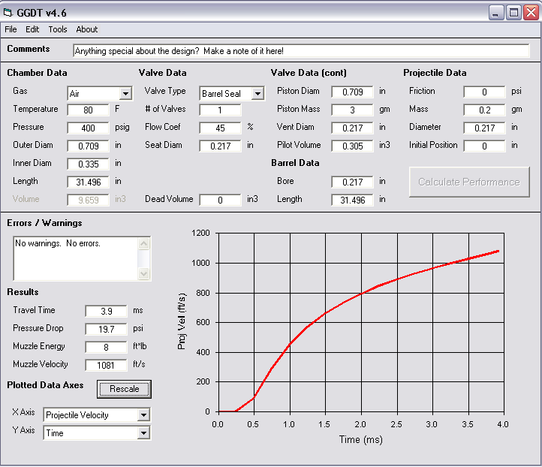This screenshot has height=467, width=542.
Task: Click the Piston Mass input field
Action: tap(352, 110)
